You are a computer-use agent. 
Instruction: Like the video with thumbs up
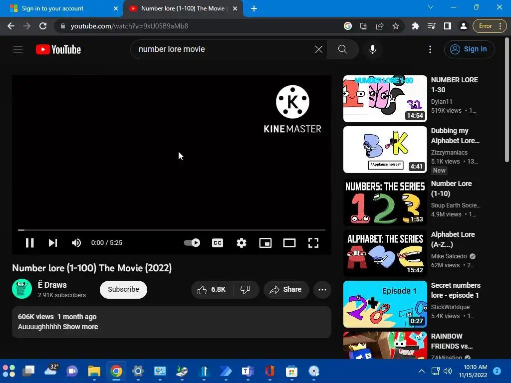tap(212, 290)
